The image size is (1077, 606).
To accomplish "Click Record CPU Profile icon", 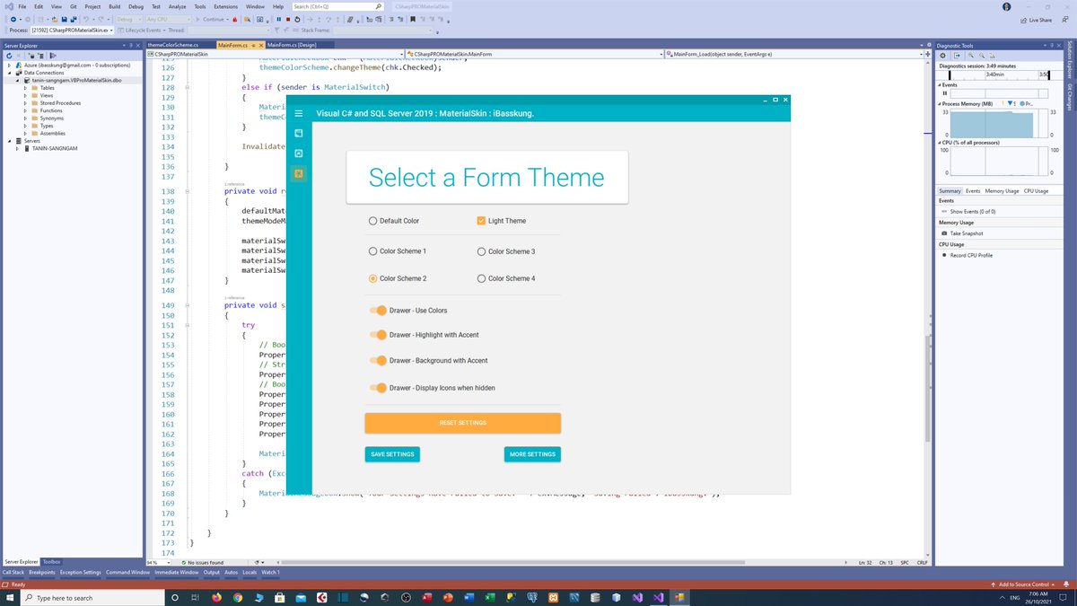I will coord(944,255).
